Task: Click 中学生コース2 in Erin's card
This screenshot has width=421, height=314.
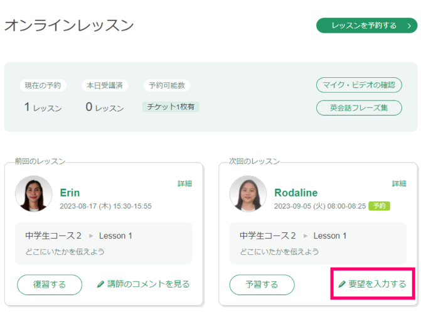Action: tap(53, 235)
